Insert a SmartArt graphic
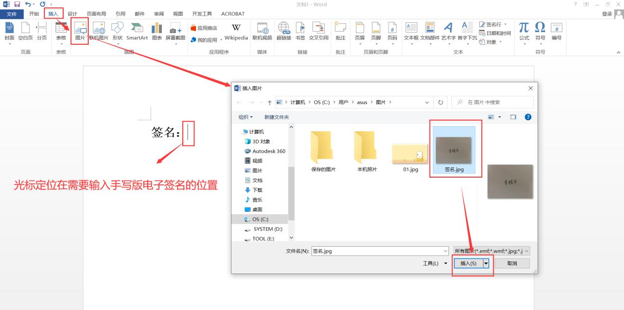The image size is (624, 310). tap(137, 32)
